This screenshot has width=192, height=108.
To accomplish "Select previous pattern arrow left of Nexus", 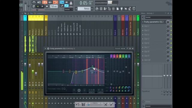I will point(76,9).
